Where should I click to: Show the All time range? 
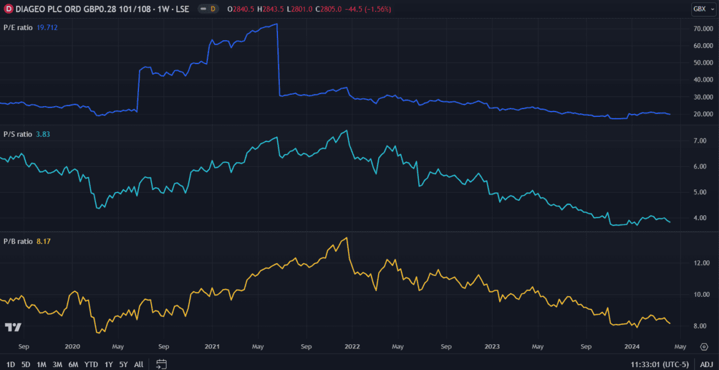(138, 364)
